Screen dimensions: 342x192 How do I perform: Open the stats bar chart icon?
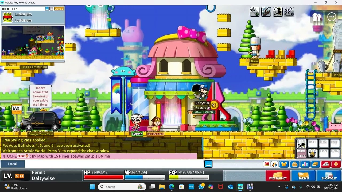(305, 164)
